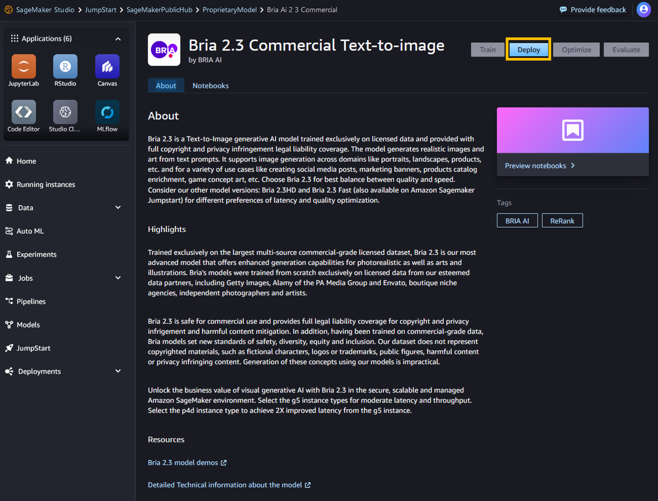Click external link icon beside Detailed Technical information
658x501 pixels.
coord(308,485)
